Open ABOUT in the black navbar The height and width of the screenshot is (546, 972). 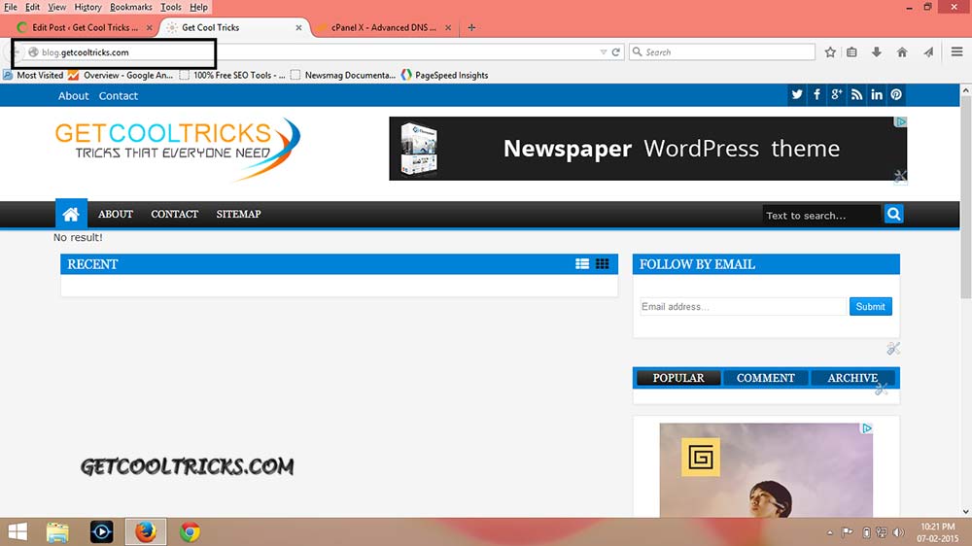coord(116,214)
